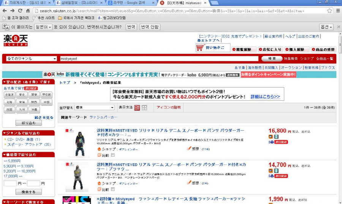Check 比較 box for 16,800 yen item

[113, 155]
